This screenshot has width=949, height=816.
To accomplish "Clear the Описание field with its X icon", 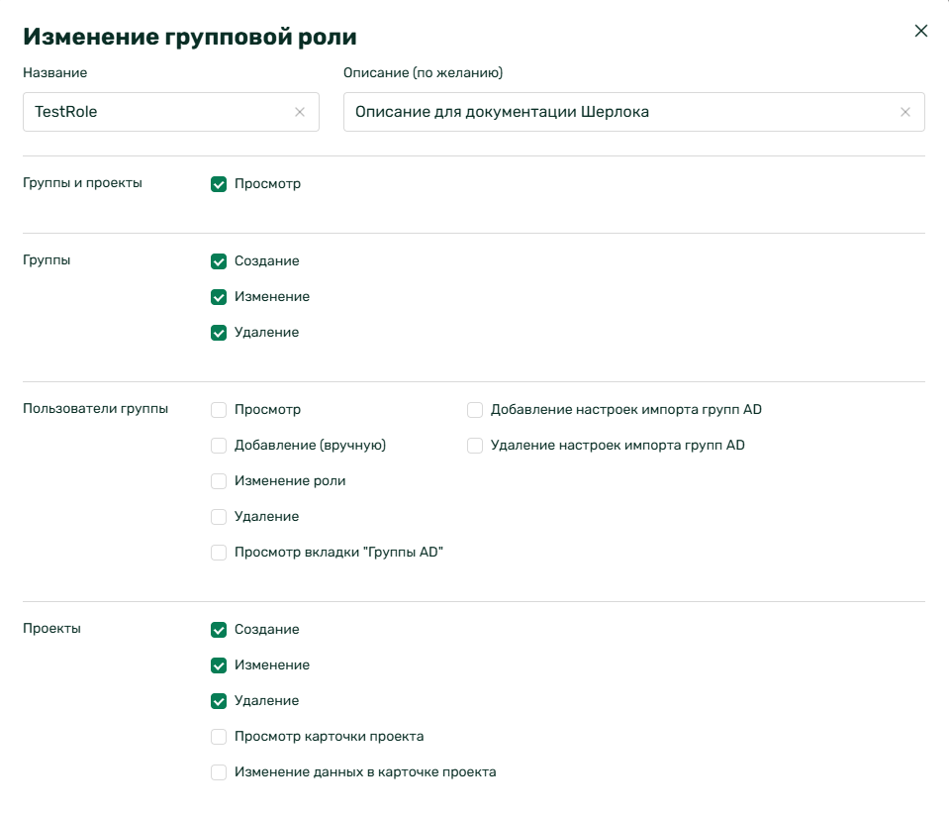I will (x=904, y=112).
